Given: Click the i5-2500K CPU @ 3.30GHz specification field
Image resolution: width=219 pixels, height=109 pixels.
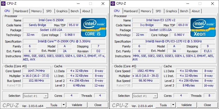Looking at the screenshot, I should pyautogui.click(x=64, y=41).
